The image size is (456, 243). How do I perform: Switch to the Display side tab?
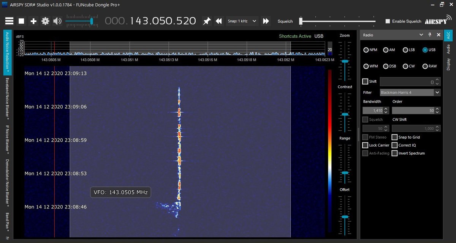tap(448, 64)
